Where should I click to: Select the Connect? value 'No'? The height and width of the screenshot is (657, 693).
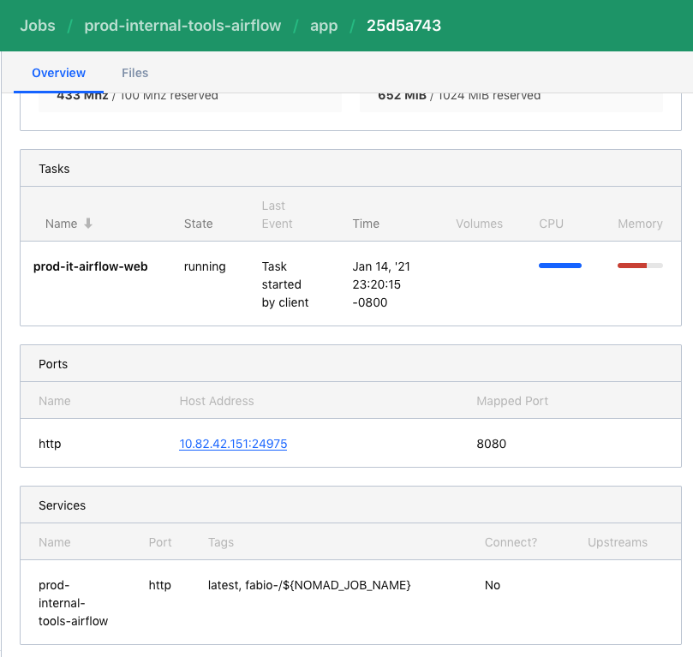pyautogui.click(x=493, y=585)
